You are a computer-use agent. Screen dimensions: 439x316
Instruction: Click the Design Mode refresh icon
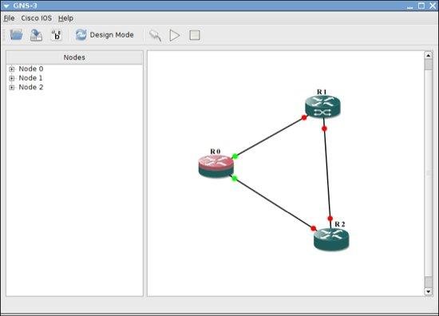tap(81, 35)
